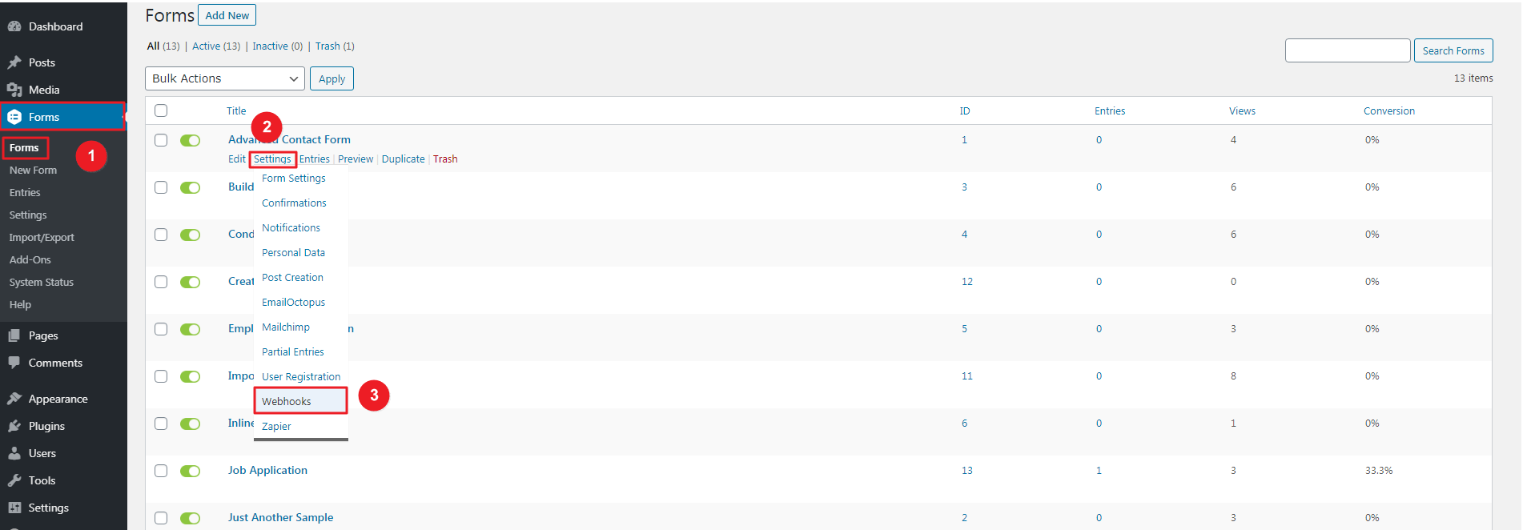
Task: Click the Appearance paintbrush icon
Action: pos(14,399)
